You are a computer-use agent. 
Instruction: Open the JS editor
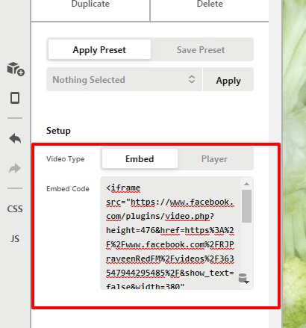[x=15, y=239]
